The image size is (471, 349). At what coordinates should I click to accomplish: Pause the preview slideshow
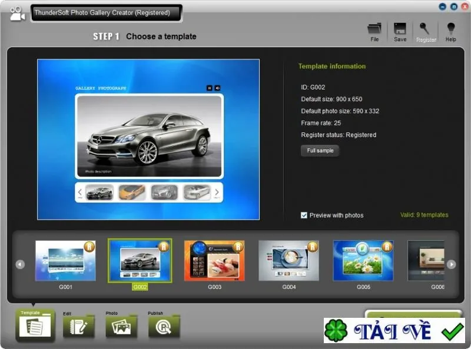(210, 88)
